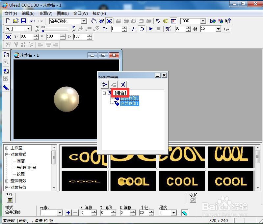
Task: Click the group objects icon in Object Manager
Action: coord(104,84)
